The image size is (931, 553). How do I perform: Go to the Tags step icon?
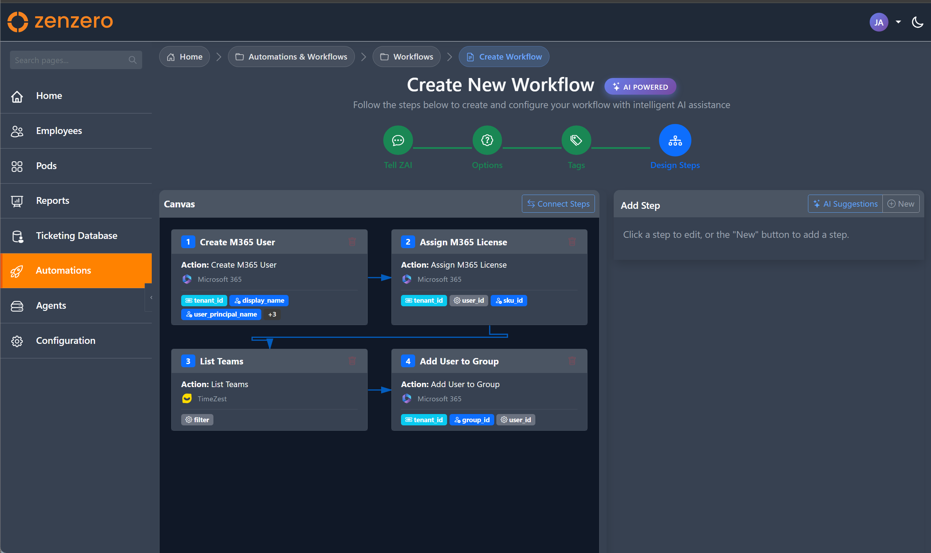576,140
